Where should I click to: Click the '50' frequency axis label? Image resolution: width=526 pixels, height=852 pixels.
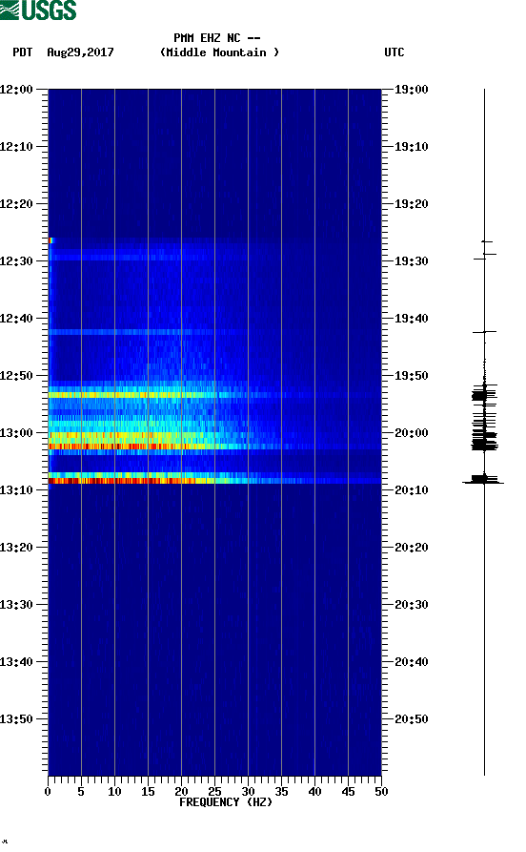click(x=381, y=792)
